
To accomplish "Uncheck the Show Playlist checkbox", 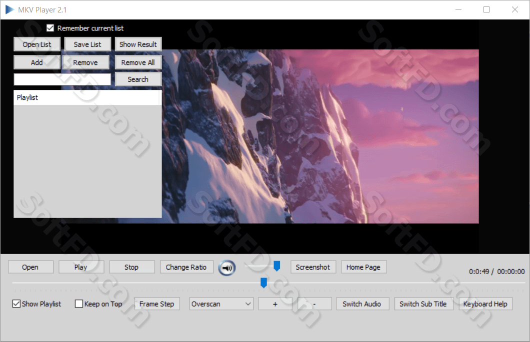I will tap(16, 304).
